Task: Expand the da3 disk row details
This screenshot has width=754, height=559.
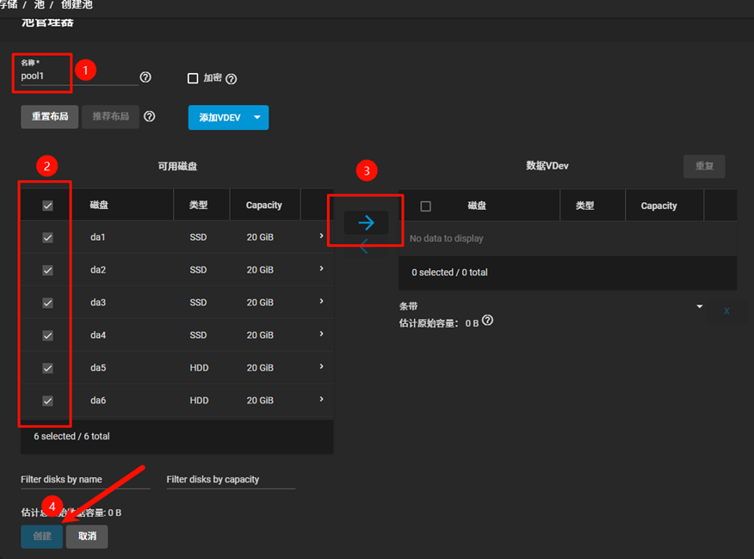Action: point(322,302)
